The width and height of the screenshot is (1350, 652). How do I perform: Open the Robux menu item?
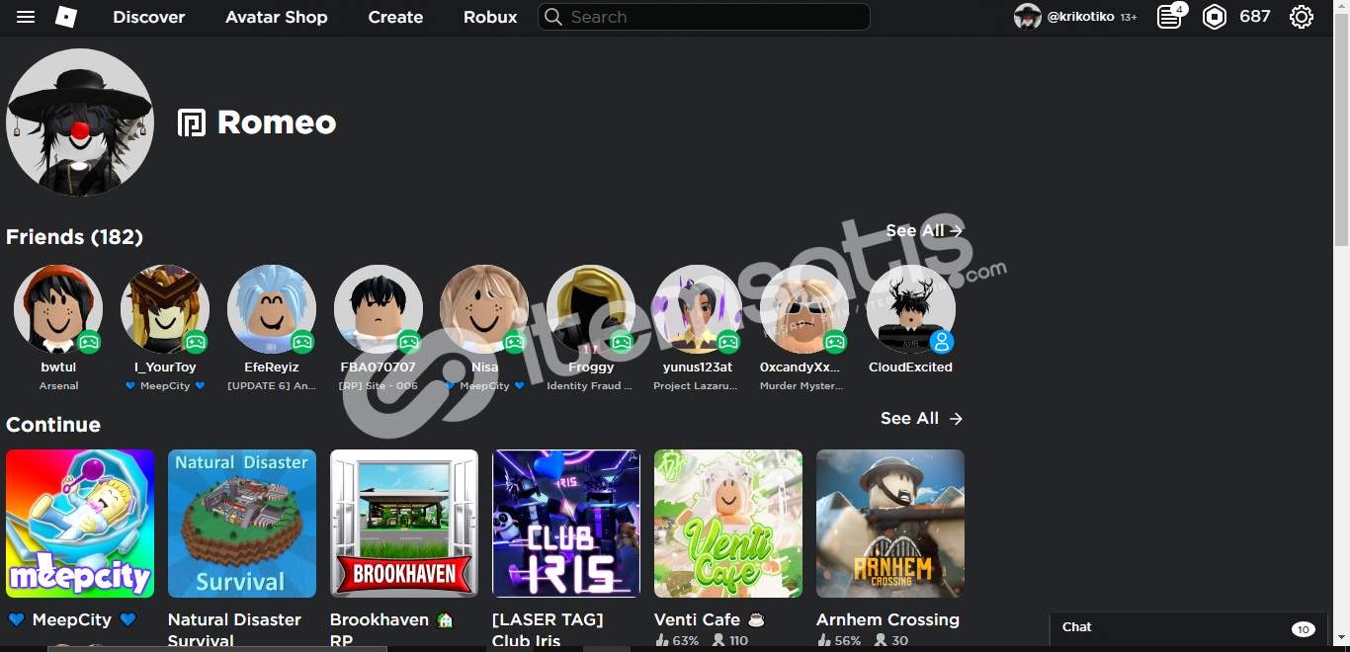pyautogui.click(x=490, y=17)
